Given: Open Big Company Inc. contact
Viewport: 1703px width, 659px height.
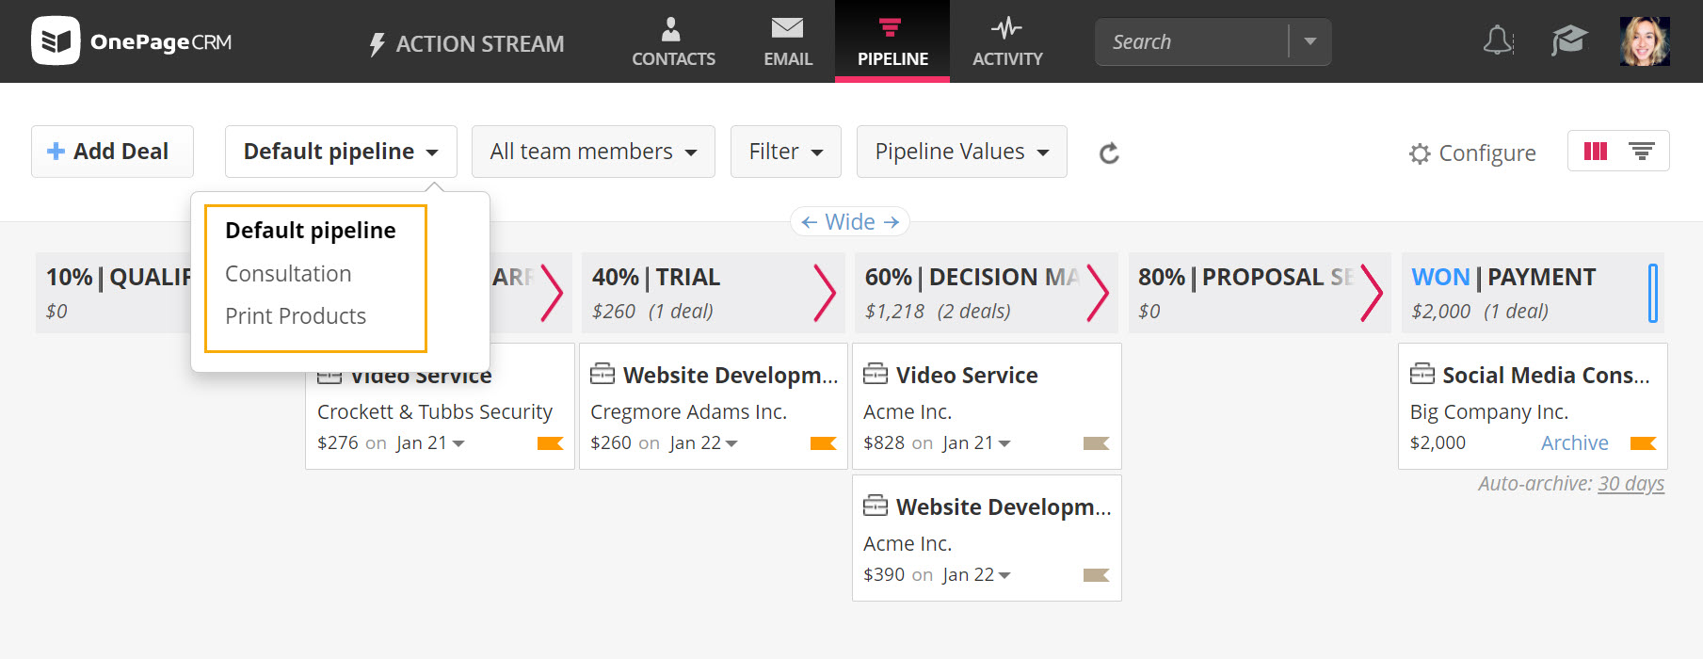Looking at the screenshot, I should click(x=1489, y=412).
